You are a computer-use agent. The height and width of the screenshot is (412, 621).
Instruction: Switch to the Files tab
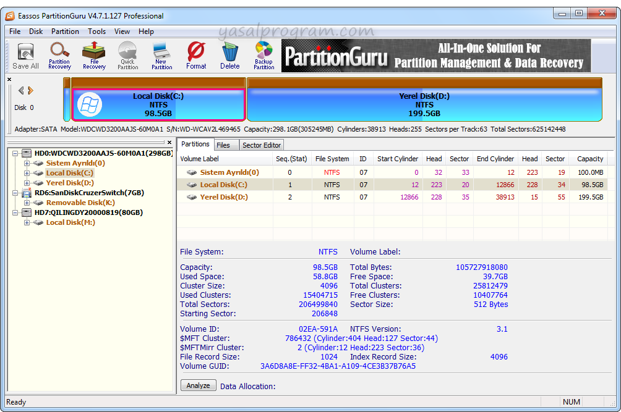point(223,145)
